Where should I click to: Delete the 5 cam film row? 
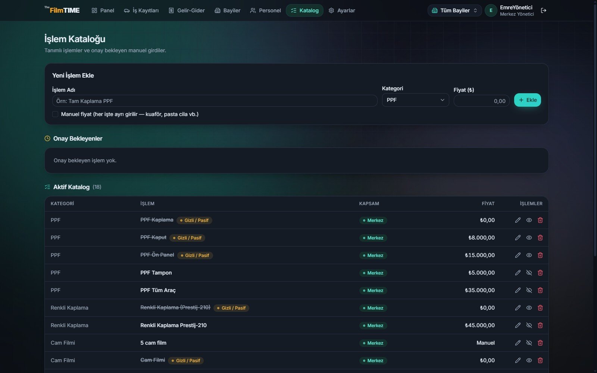540,343
